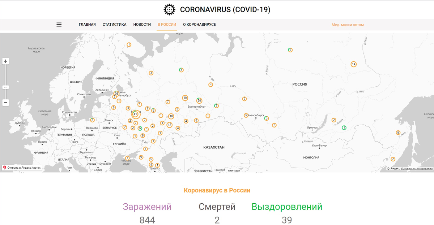
Task: Click the Заражений count 844
Action: 147,220
